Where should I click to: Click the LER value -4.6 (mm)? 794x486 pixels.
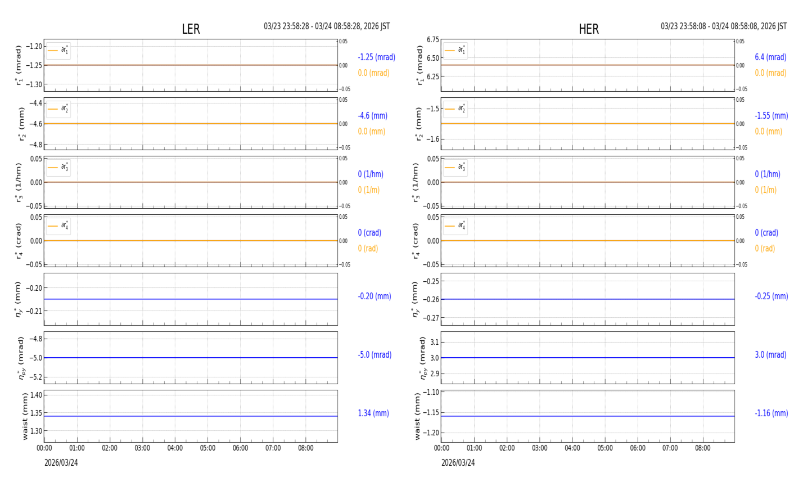tap(372, 116)
